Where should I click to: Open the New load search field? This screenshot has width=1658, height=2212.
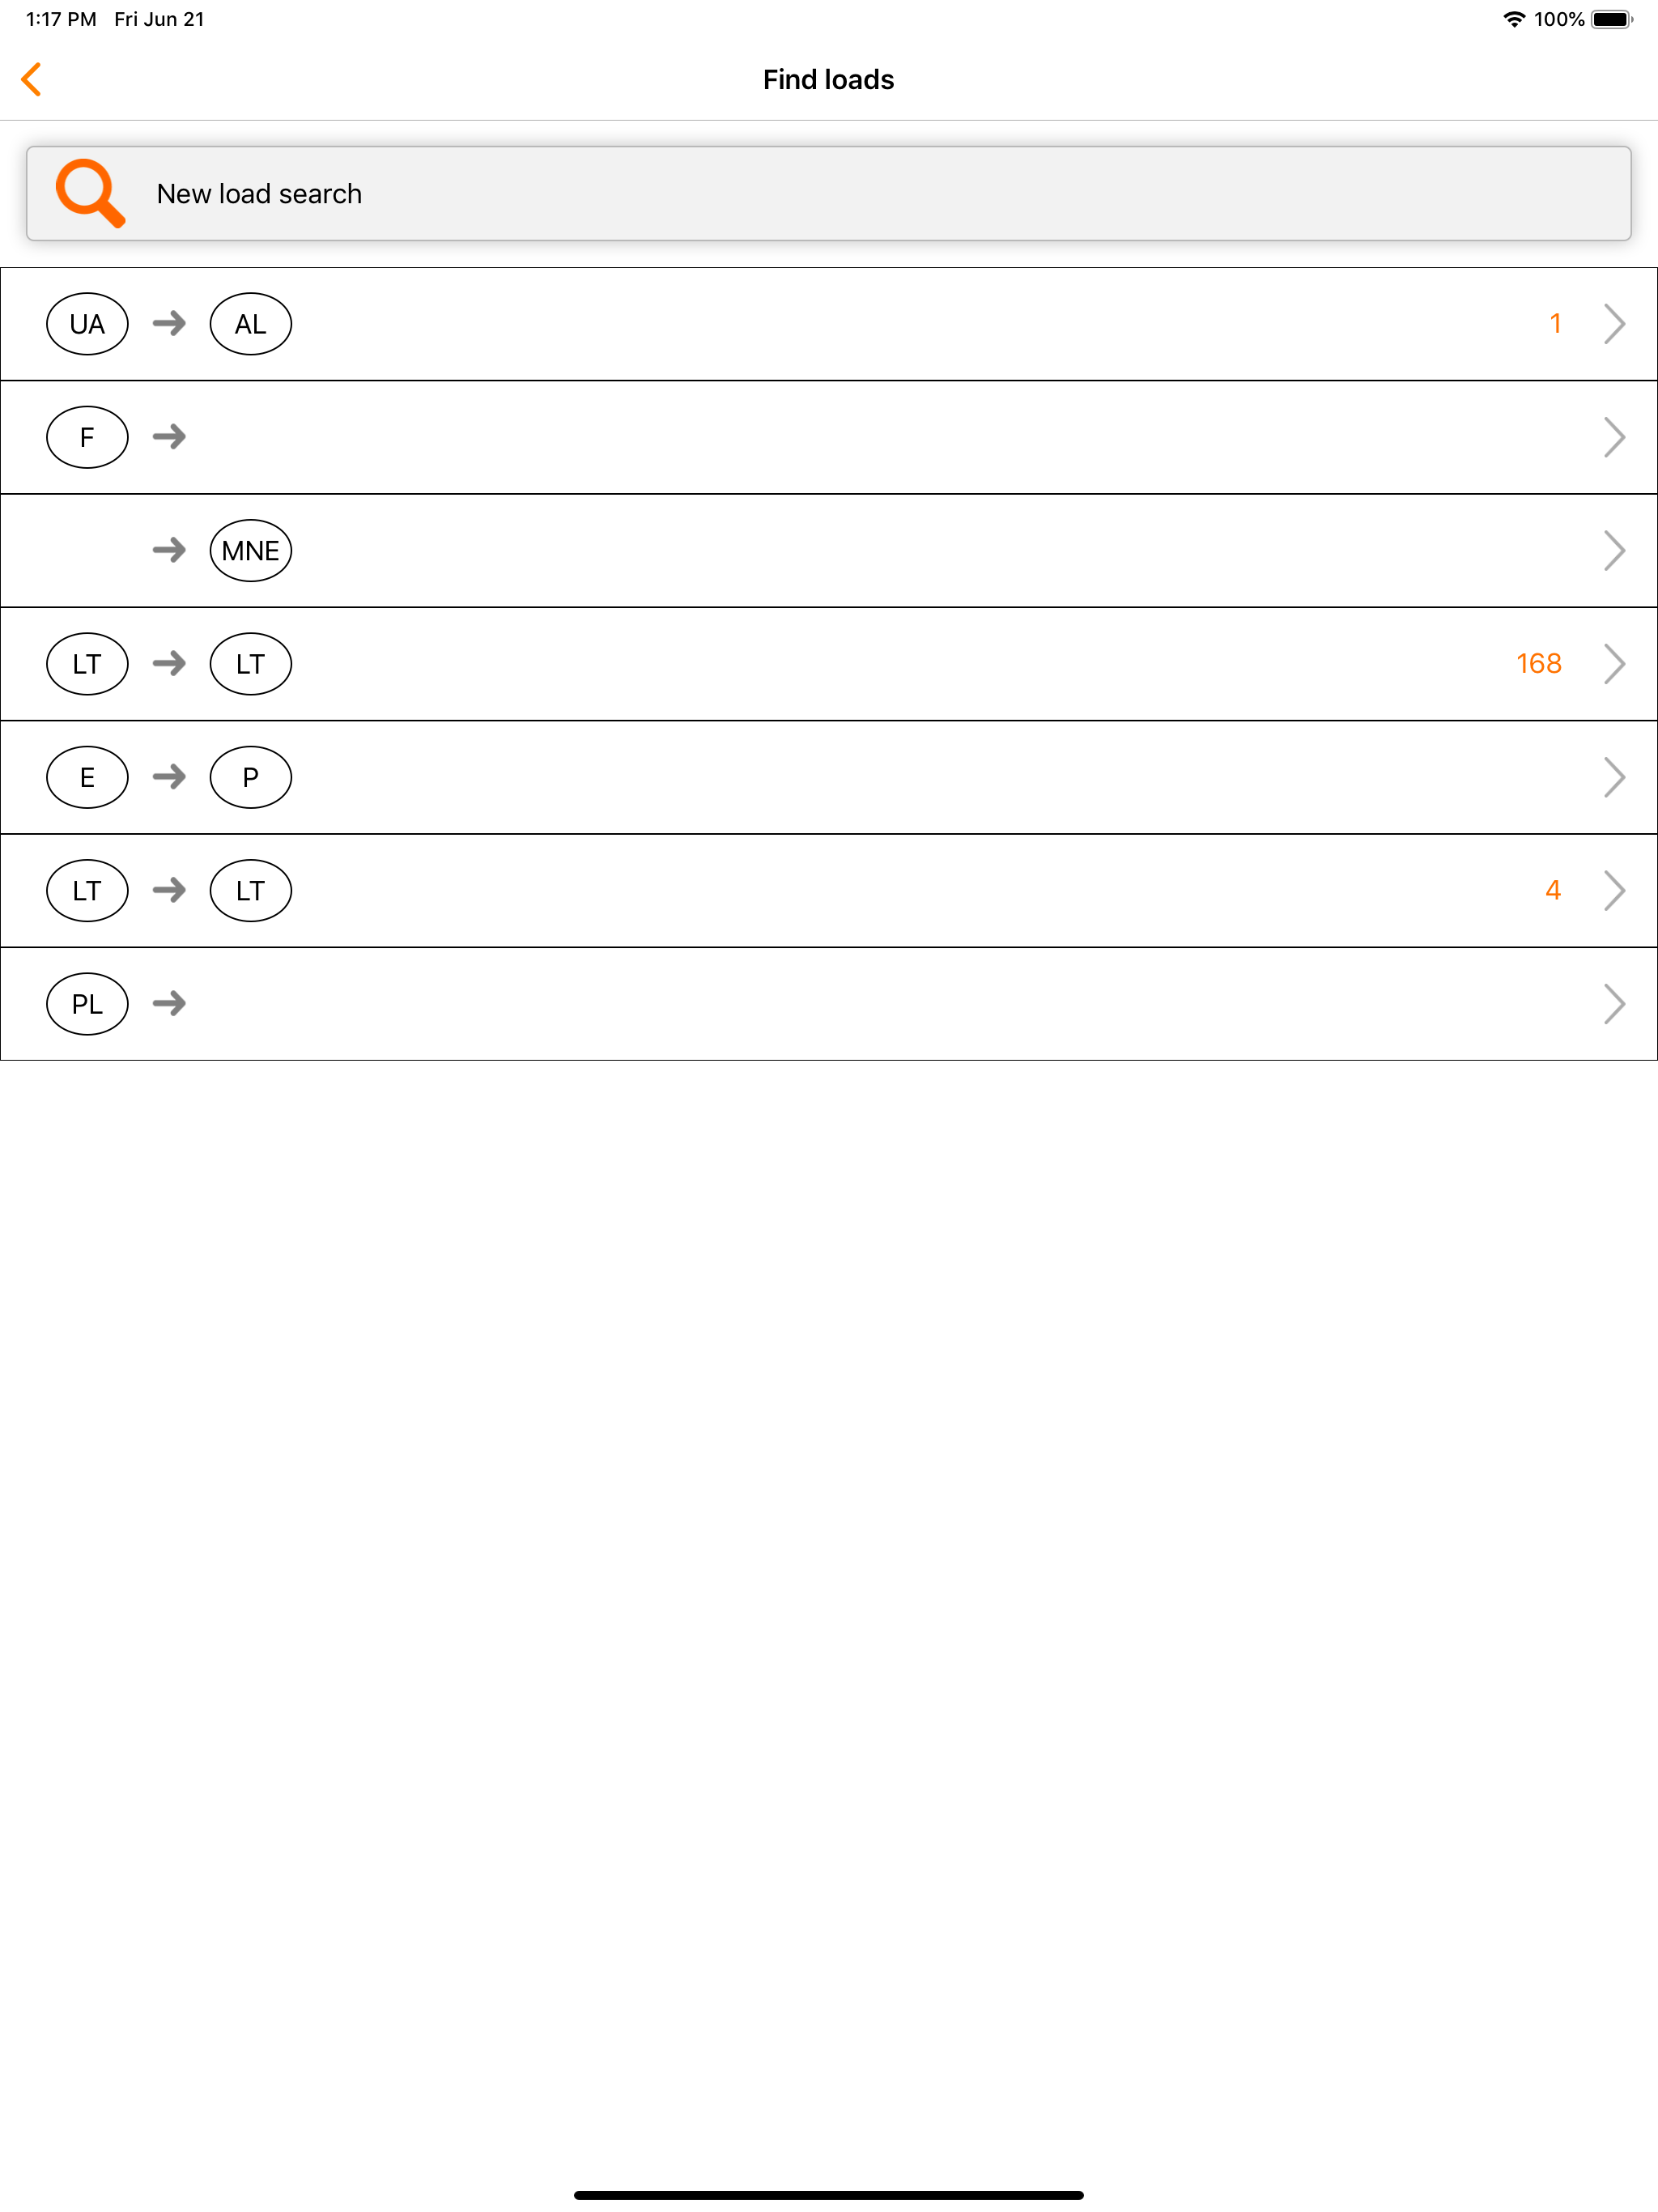[828, 194]
